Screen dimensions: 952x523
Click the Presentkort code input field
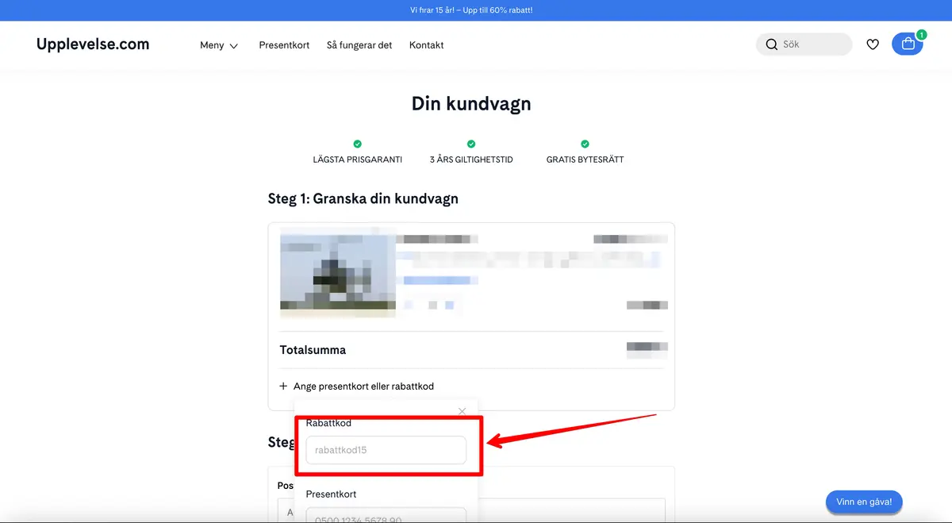pyautogui.click(x=385, y=515)
